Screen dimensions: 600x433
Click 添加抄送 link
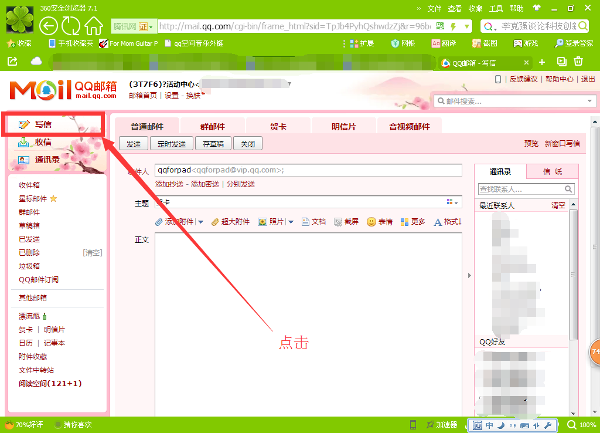[169, 184]
